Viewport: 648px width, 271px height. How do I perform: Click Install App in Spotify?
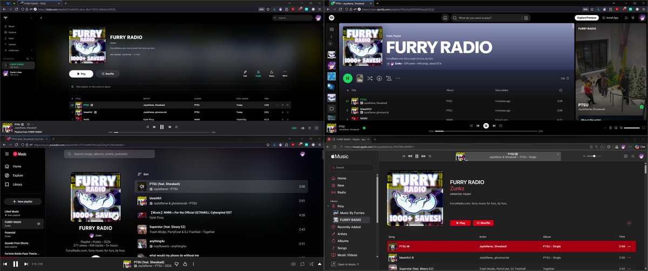coord(611,18)
